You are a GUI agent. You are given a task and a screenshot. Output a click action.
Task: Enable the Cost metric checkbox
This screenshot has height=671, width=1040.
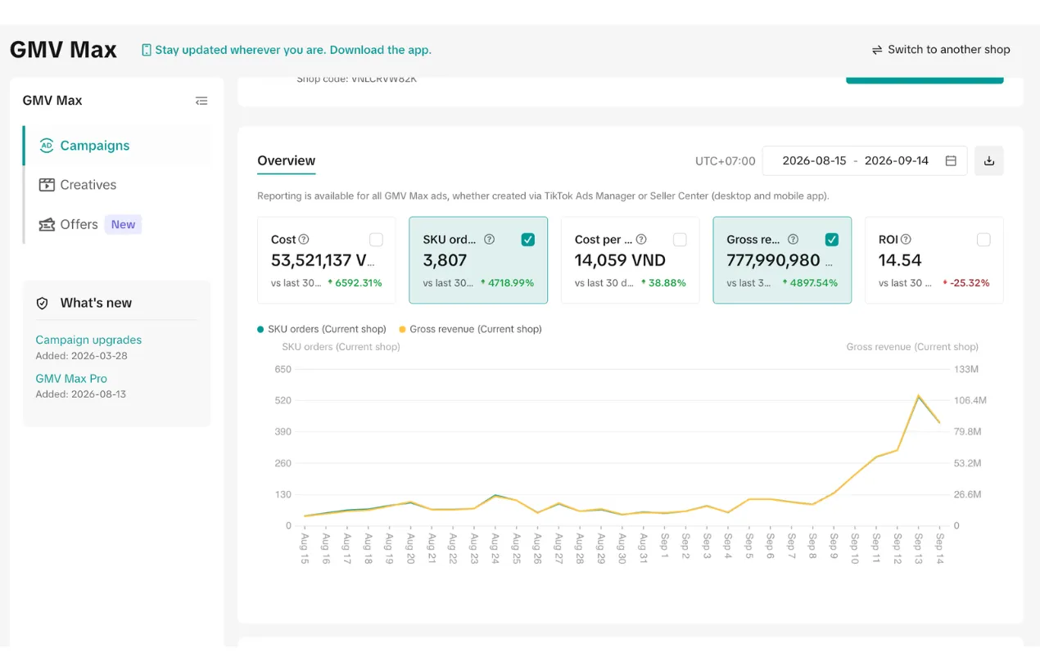pyautogui.click(x=376, y=240)
